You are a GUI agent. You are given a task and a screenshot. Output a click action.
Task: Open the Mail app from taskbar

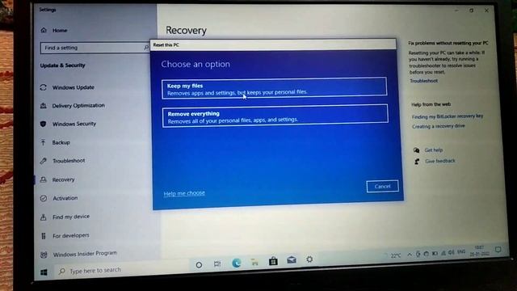tap(292, 260)
